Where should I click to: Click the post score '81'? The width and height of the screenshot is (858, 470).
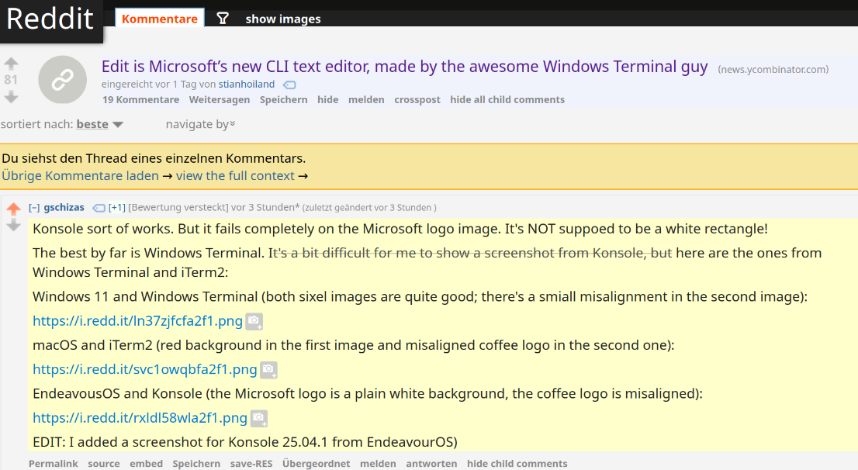(11, 80)
